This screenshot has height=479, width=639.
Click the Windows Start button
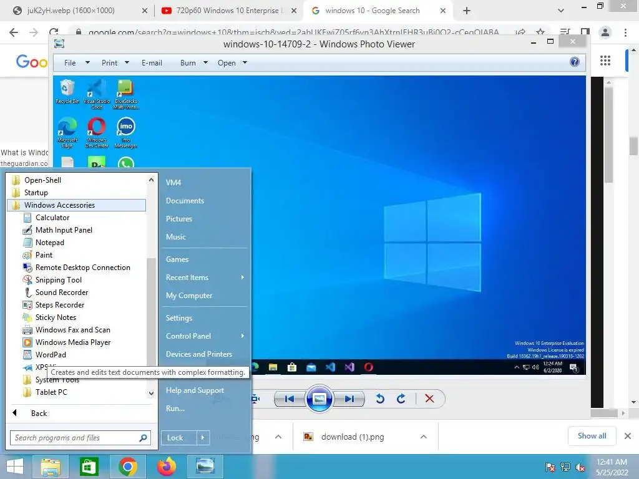coord(15,467)
